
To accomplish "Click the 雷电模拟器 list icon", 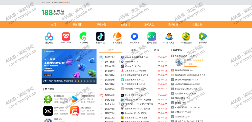I will [x=122, y=118].
